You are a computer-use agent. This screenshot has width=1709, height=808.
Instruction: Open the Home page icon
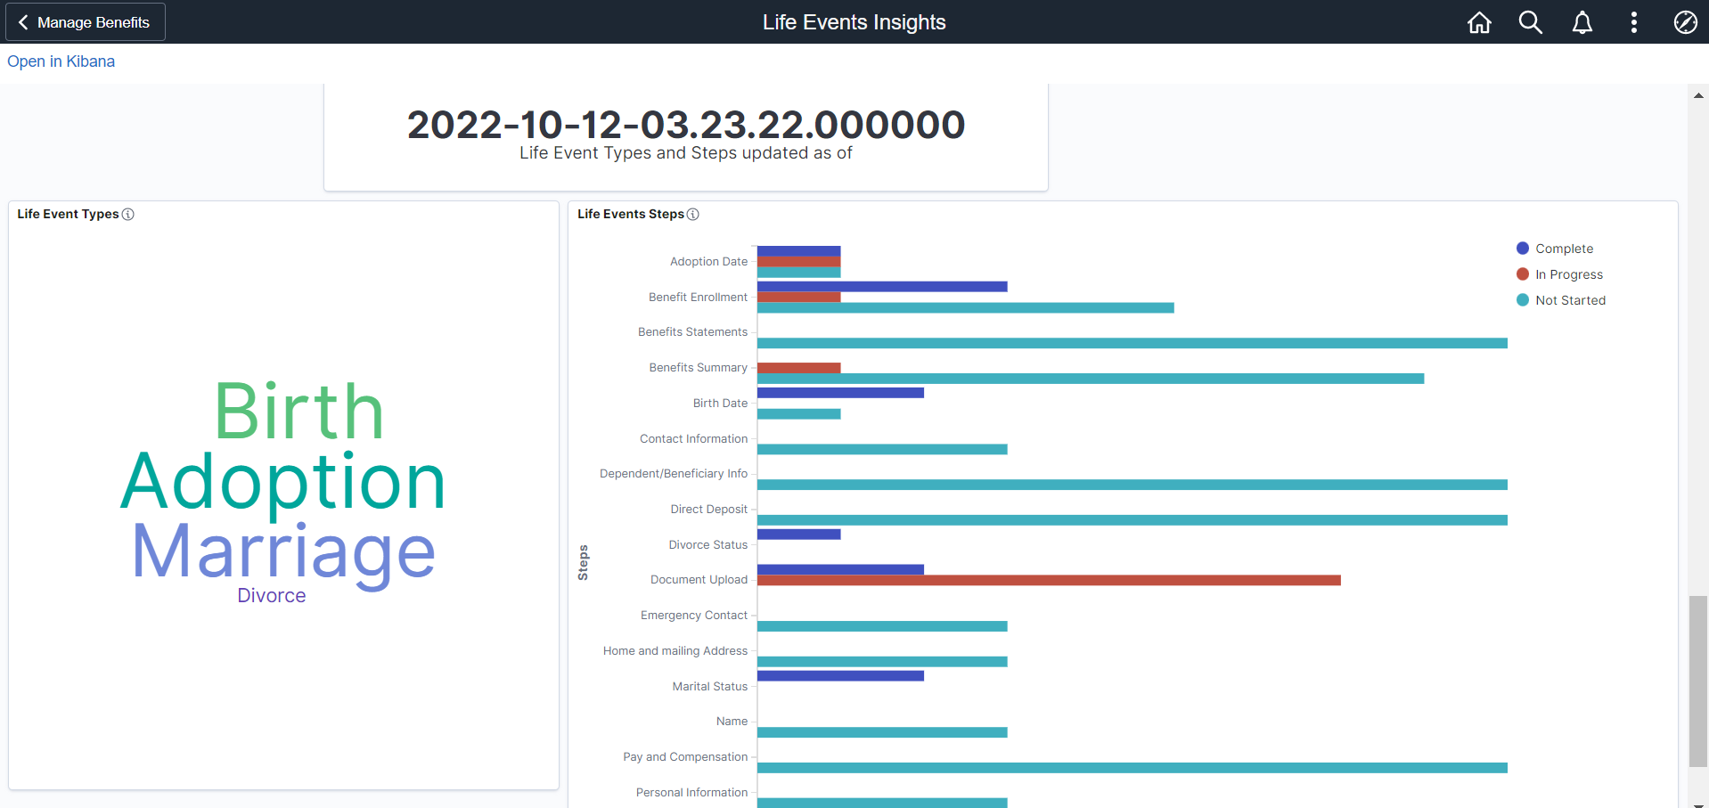[1479, 22]
